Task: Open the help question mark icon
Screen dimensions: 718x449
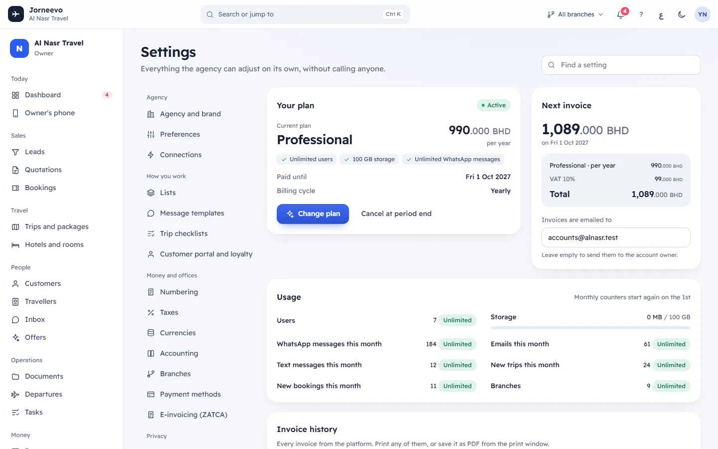Action: [641, 14]
